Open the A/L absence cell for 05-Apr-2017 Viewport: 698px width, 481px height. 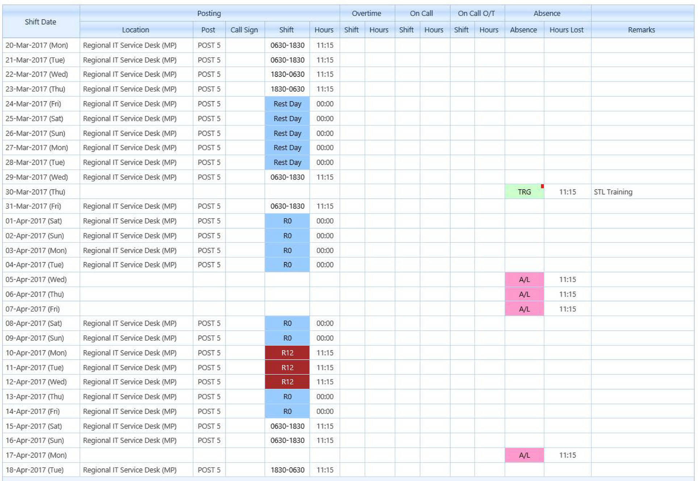[524, 279]
